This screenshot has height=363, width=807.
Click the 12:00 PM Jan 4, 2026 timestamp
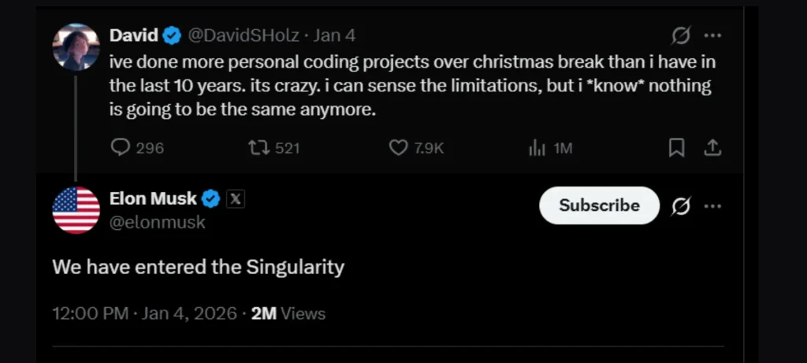(x=144, y=313)
